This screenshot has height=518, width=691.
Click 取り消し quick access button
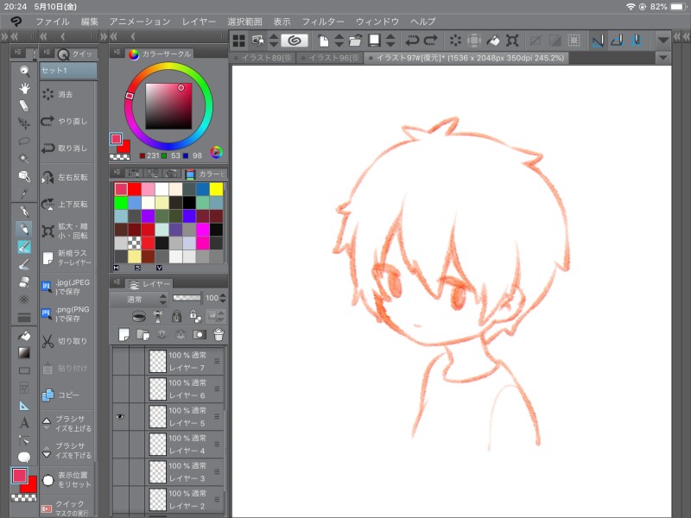coord(67,148)
